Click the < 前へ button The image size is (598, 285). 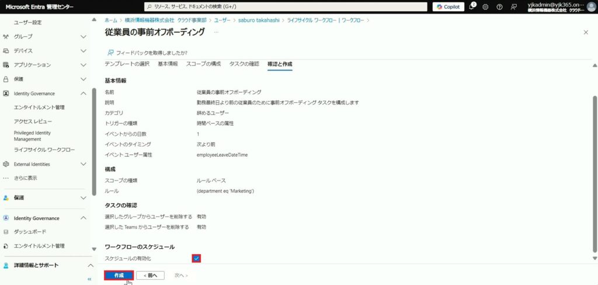click(150, 275)
